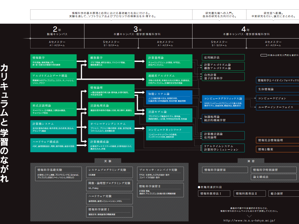Select the 情報科学基礎実験 box

tap(58, 174)
